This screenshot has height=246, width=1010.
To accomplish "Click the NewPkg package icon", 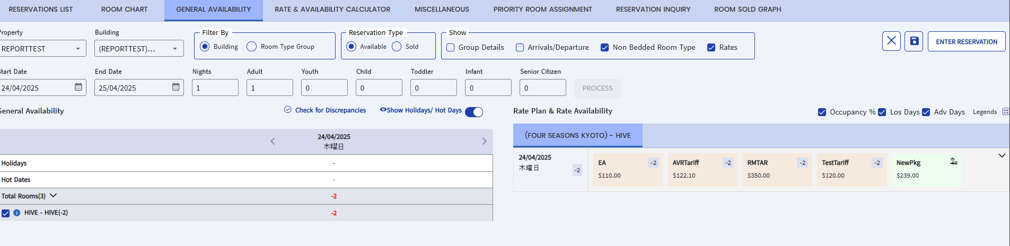I will coord(953,162).
